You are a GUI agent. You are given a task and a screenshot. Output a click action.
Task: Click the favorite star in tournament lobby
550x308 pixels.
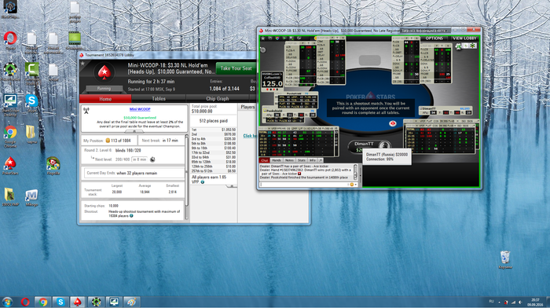click(x=82, y=64)
